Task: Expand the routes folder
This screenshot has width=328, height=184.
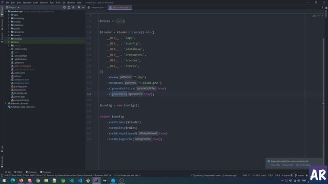Action: point(9,35)
